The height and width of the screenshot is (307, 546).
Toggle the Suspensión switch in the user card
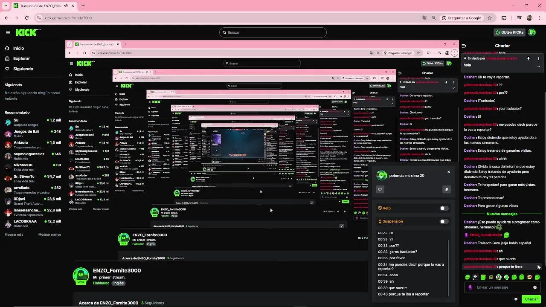click(444, 221)
